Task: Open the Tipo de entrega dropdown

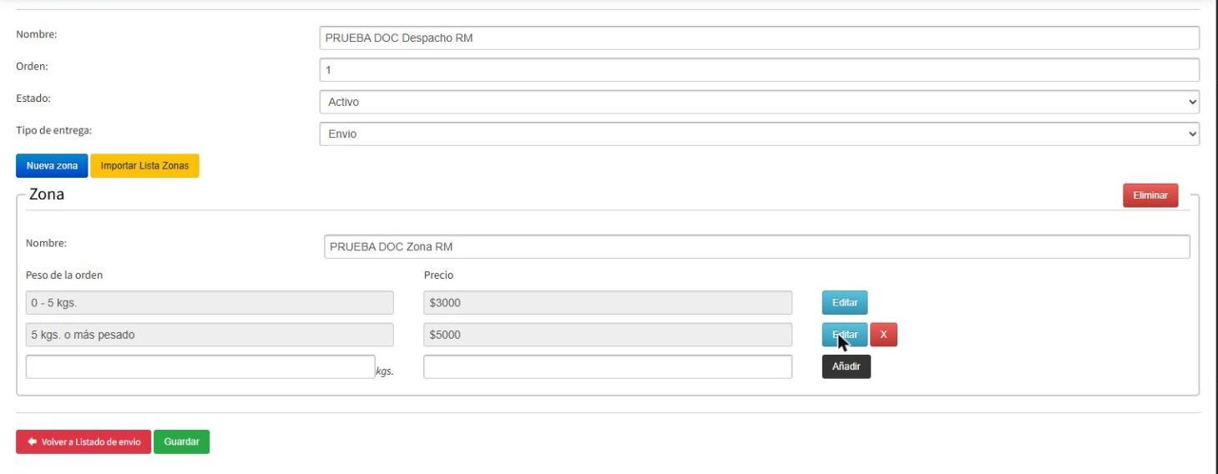Action: coord(759,134)
